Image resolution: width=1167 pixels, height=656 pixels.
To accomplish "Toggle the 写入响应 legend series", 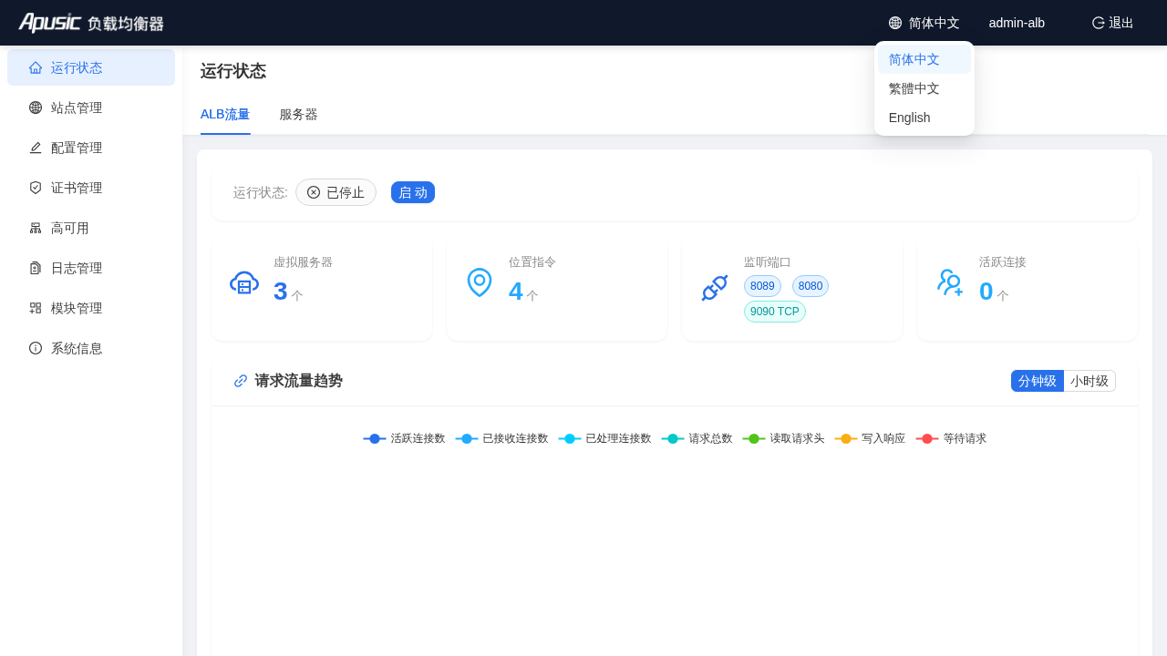I will click(x=870, y=438).
